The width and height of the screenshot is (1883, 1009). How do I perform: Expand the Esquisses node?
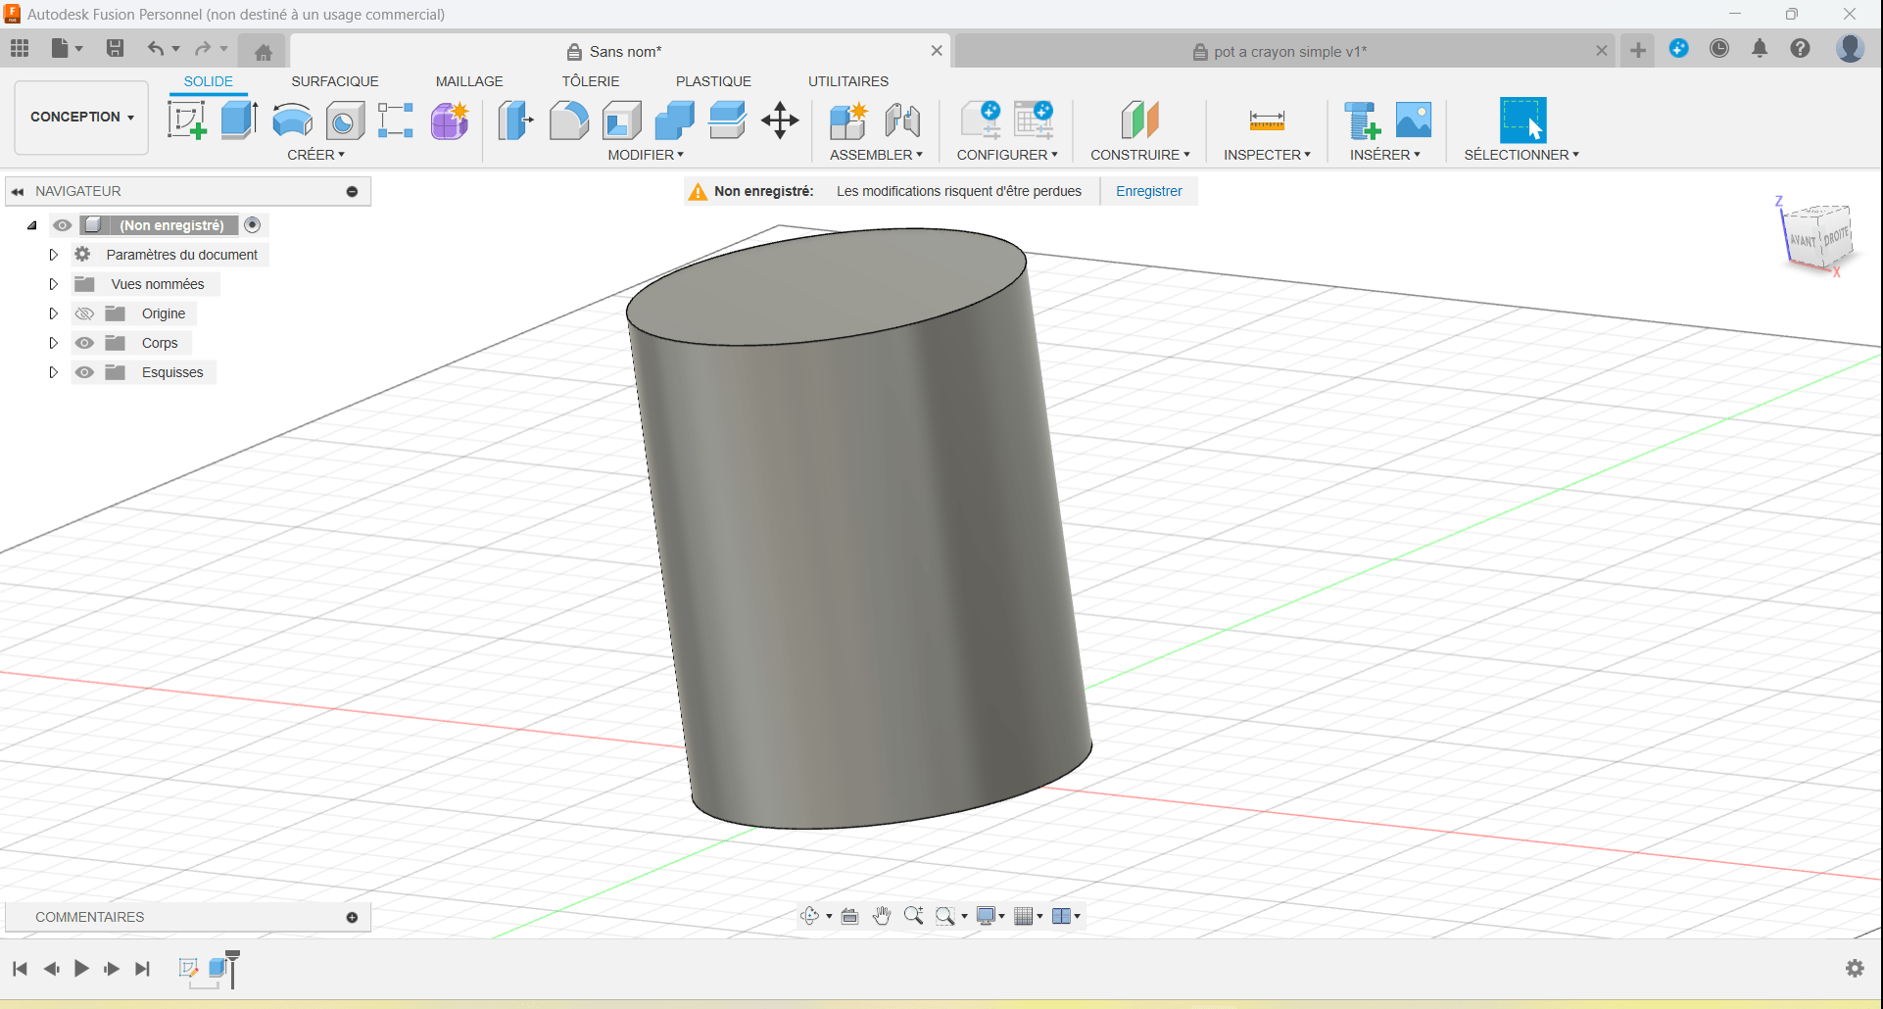point(53,372)
